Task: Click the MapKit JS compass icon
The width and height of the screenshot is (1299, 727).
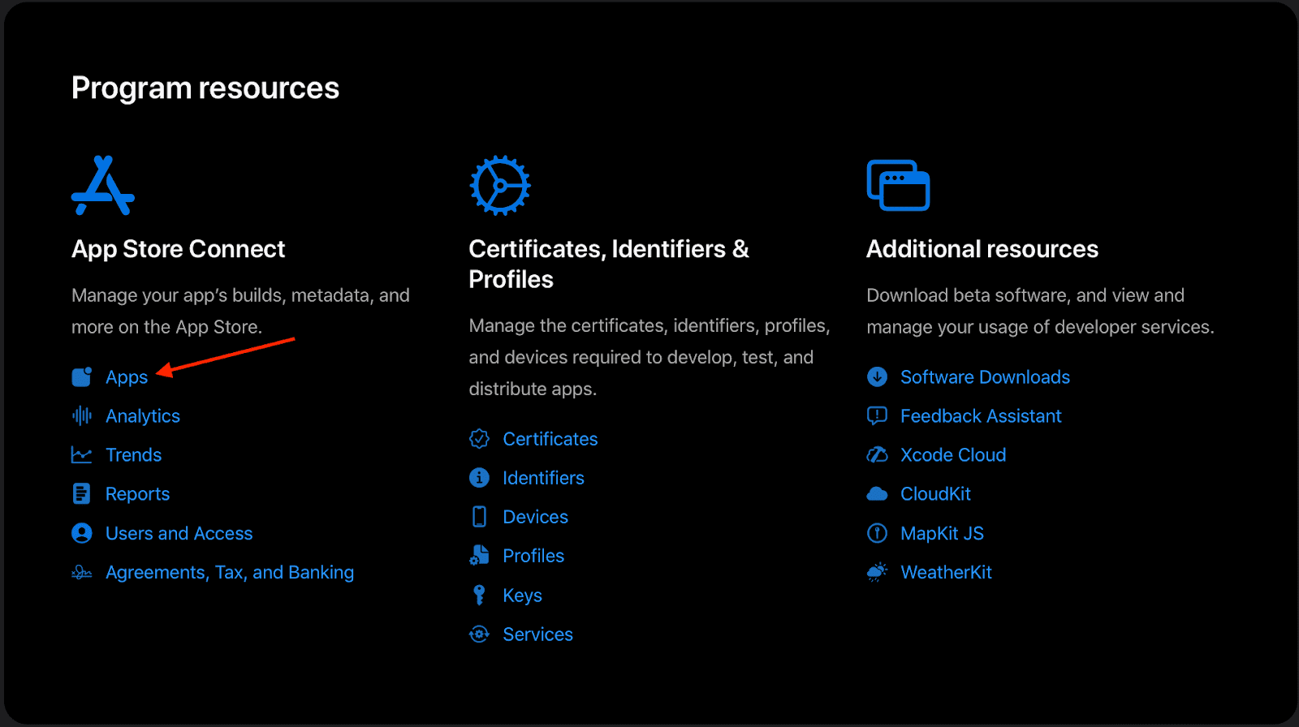Action: point(877,533)
